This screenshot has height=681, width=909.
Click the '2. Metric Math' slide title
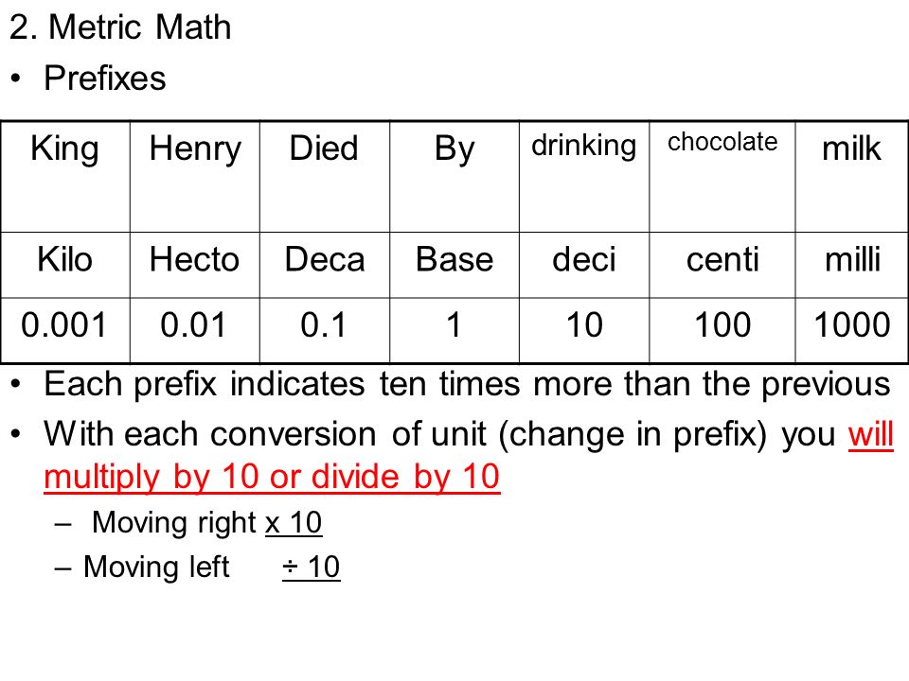120,27
